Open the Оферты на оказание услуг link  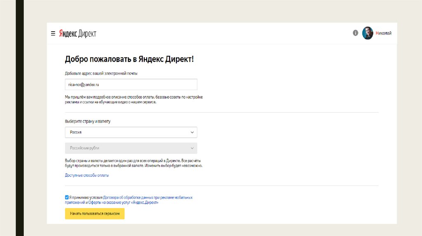tap(123, 202)
